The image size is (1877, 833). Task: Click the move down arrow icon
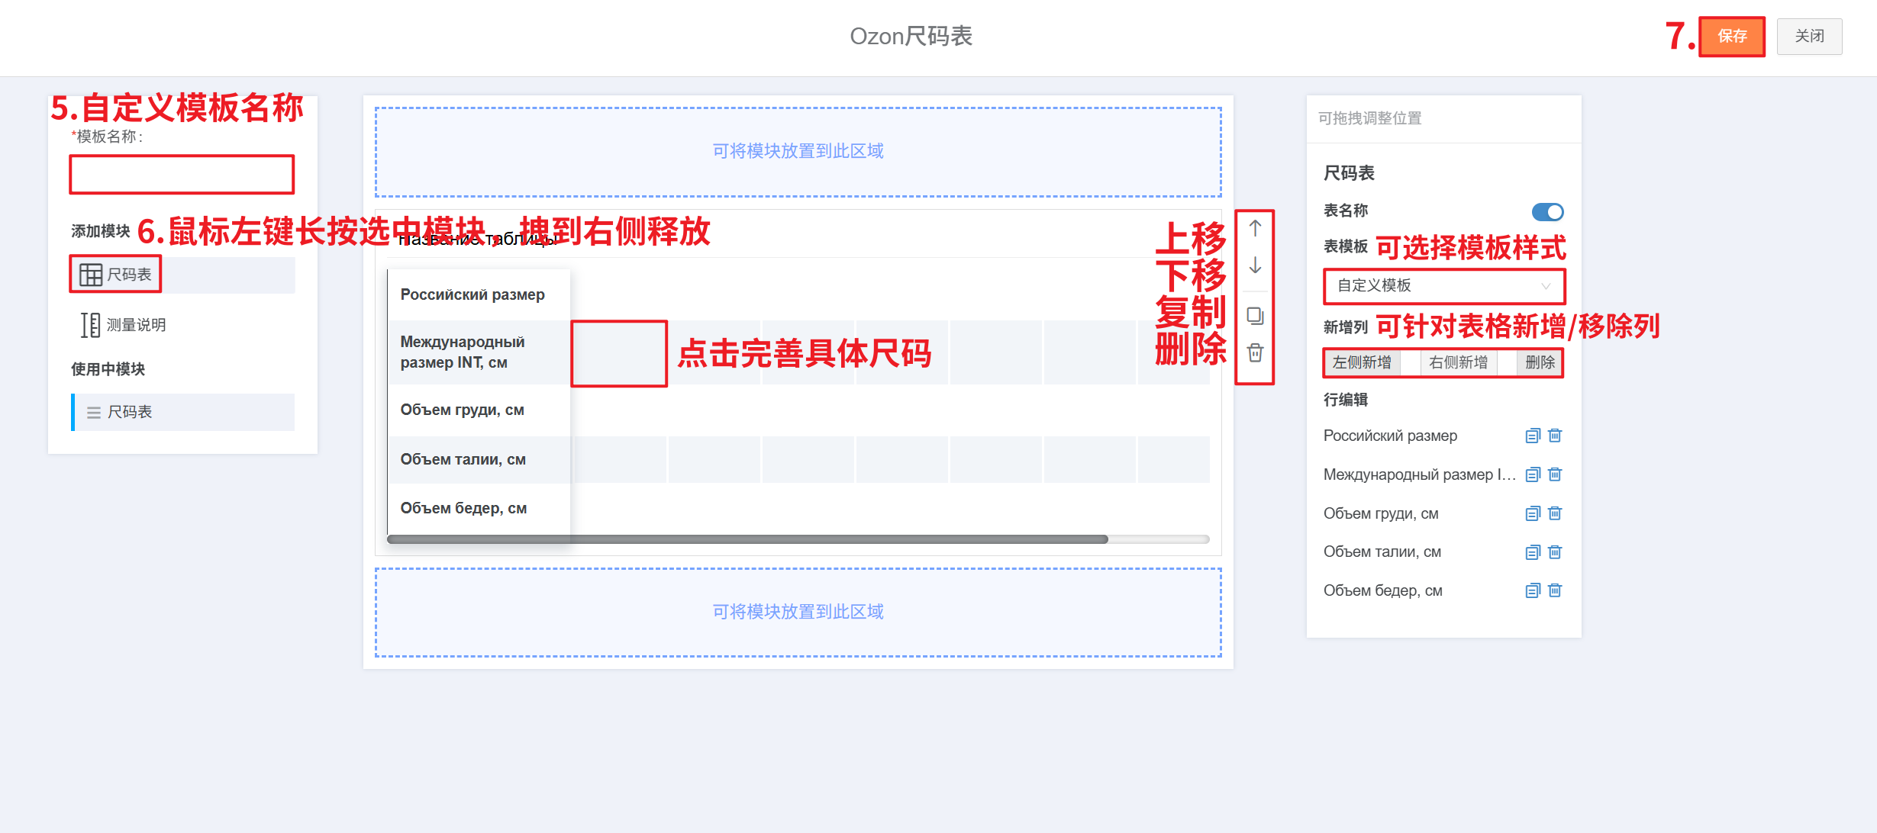pos(1255,265)
